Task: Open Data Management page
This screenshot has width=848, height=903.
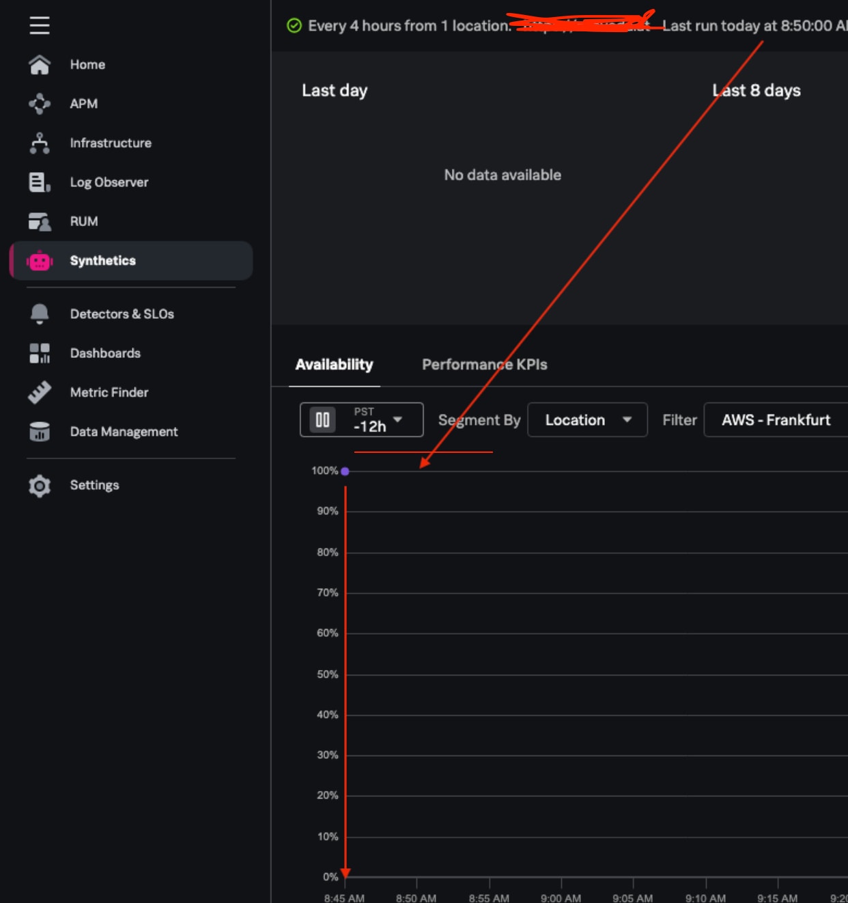Action: (124, 432)
